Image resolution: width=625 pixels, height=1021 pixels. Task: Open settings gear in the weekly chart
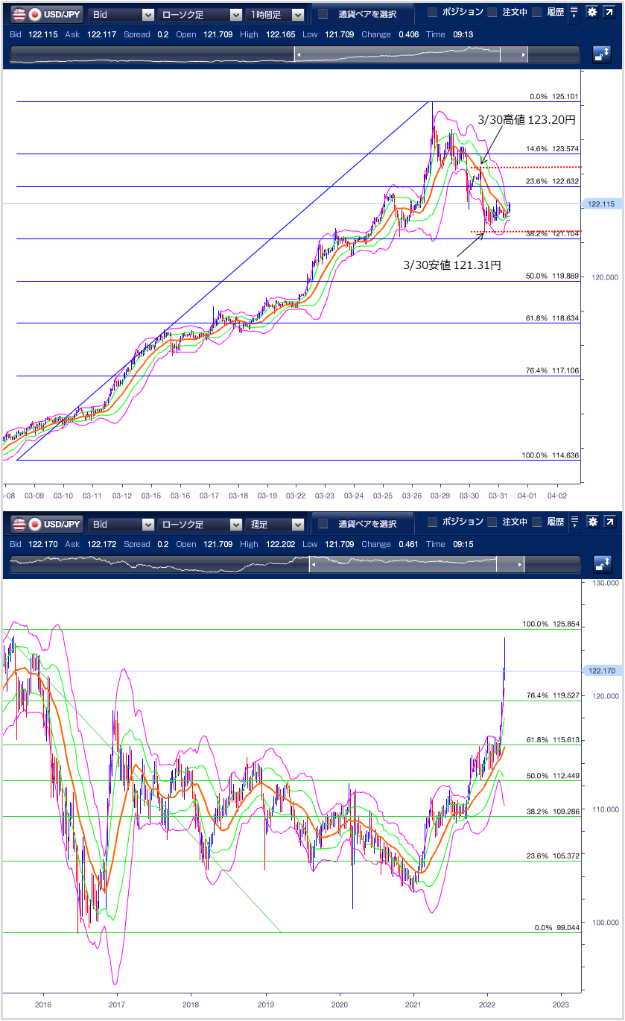coord(592,522)
